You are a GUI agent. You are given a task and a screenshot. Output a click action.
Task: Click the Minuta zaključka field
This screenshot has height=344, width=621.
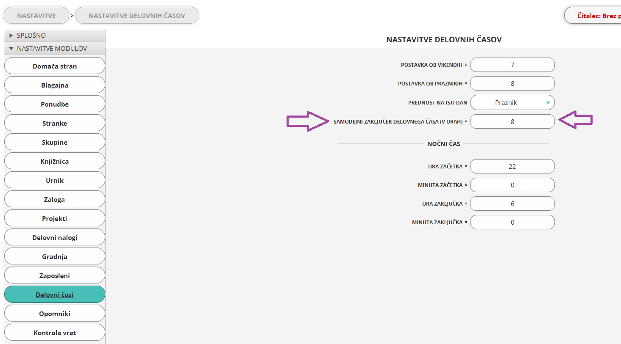point(512,222)
